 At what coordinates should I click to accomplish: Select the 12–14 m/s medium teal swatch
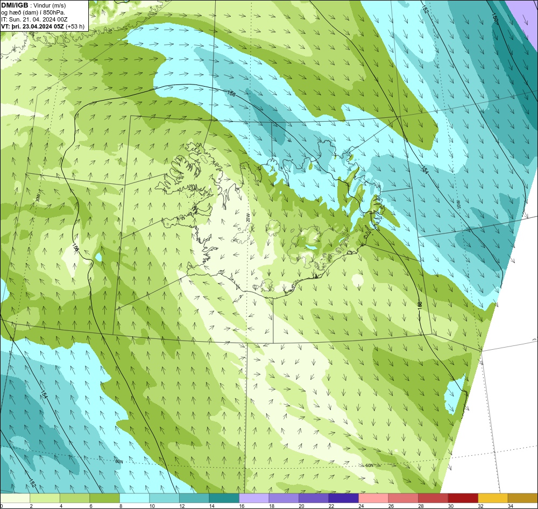point(194,498)
